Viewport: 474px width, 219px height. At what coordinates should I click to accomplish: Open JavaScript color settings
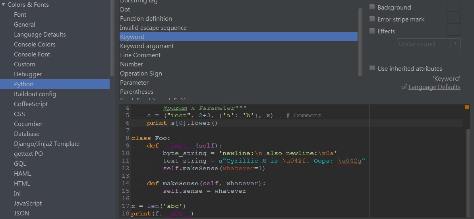pos(28,203)
